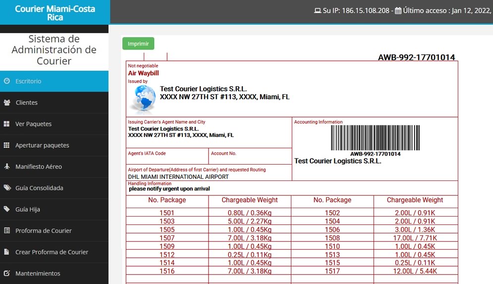Open Proforma de Courier
Viewport: 493px width, 284px height.
[54, 231]
